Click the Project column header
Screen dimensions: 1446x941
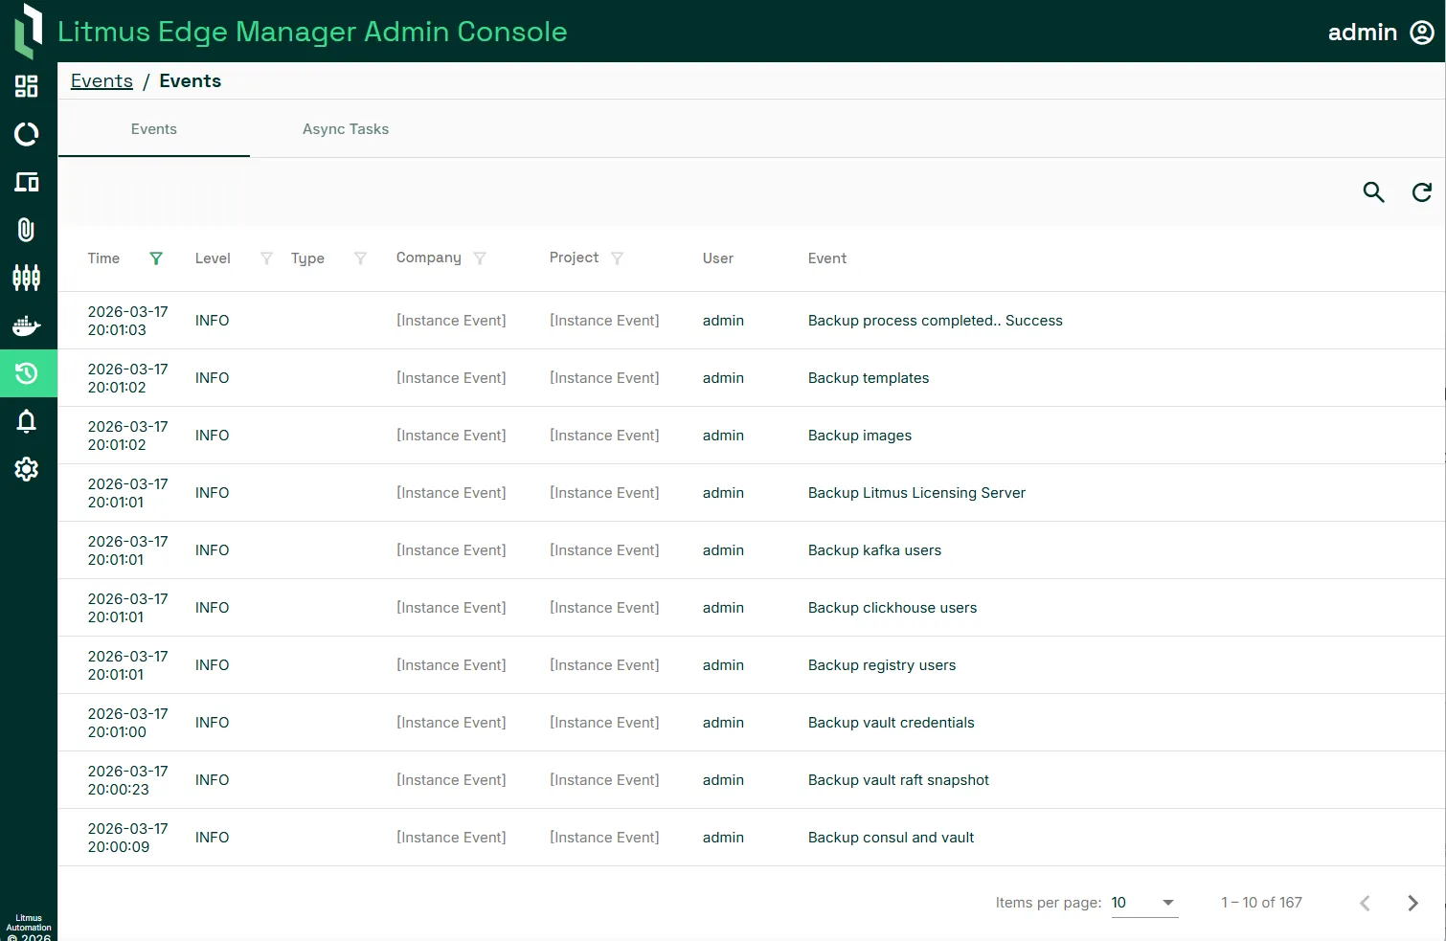coord(574,258)
